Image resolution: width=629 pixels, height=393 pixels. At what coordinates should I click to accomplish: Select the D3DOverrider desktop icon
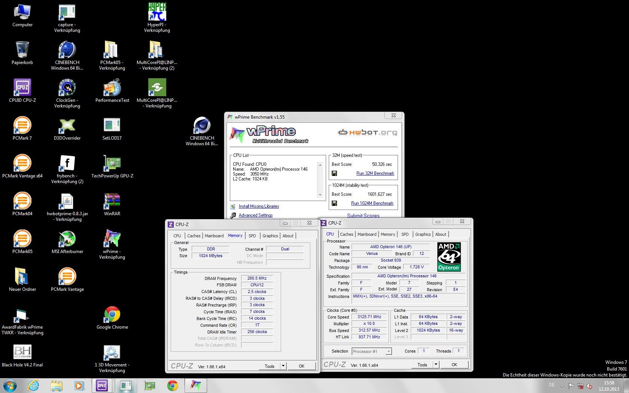tap(67, 128)
